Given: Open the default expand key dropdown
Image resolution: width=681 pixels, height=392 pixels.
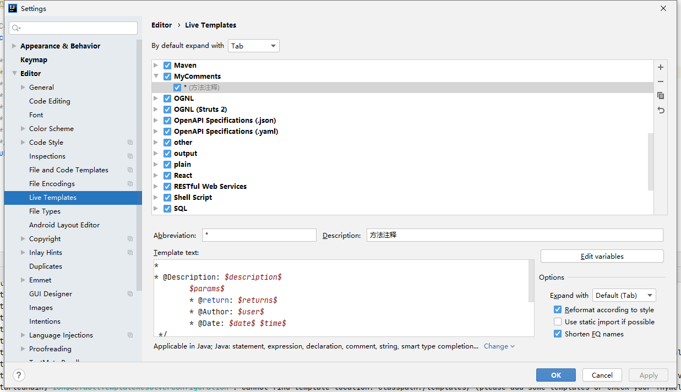Looking at the screenshot, I should 253,46.
